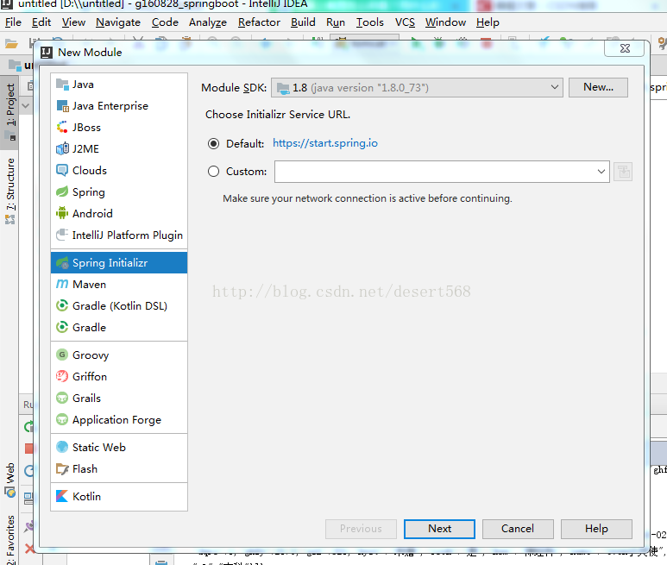The width and height of the screenshot is (667, 565).
Task: Click the J2ME icon
Action: tap(62, 148)
